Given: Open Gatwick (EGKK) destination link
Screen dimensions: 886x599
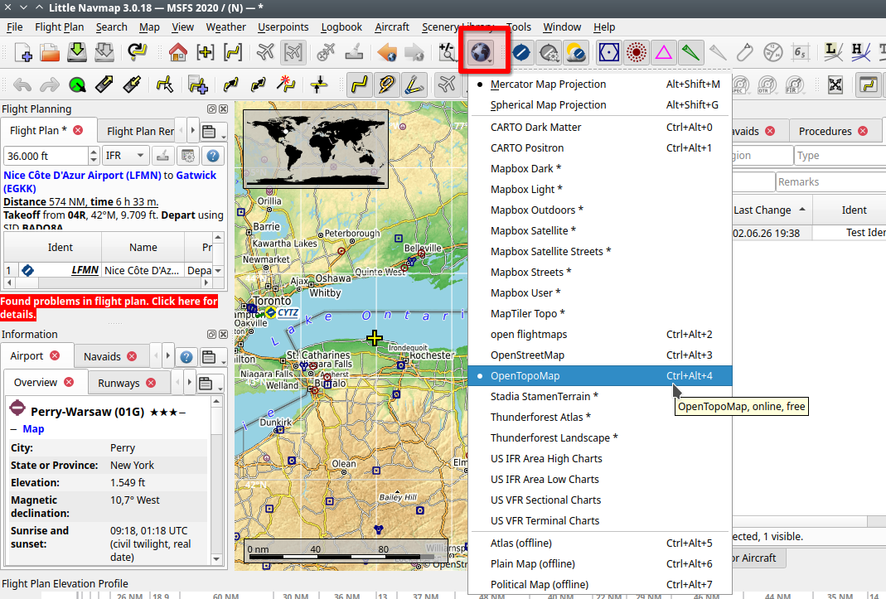Looking at the screenshot, I should [x=109, y=182].
